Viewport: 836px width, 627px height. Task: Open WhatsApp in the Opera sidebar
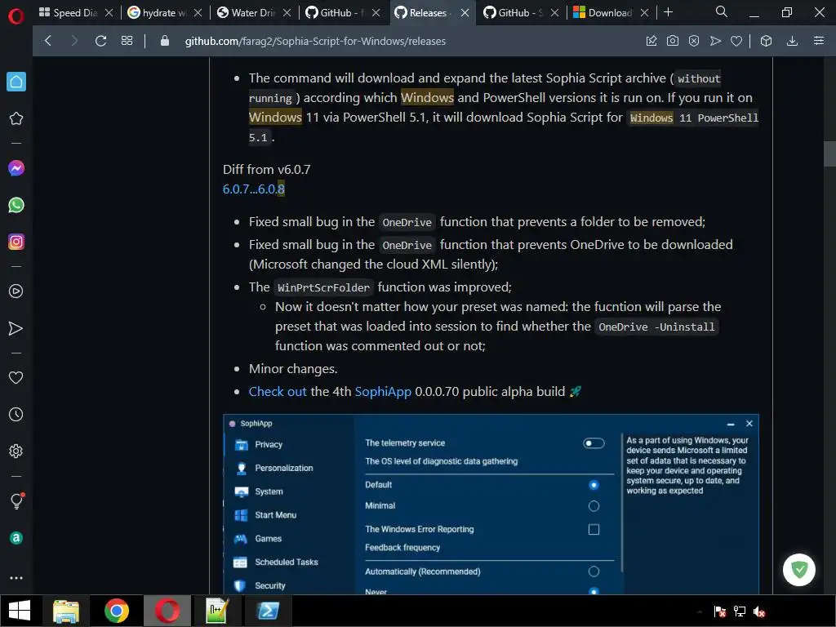pos(16,205)
